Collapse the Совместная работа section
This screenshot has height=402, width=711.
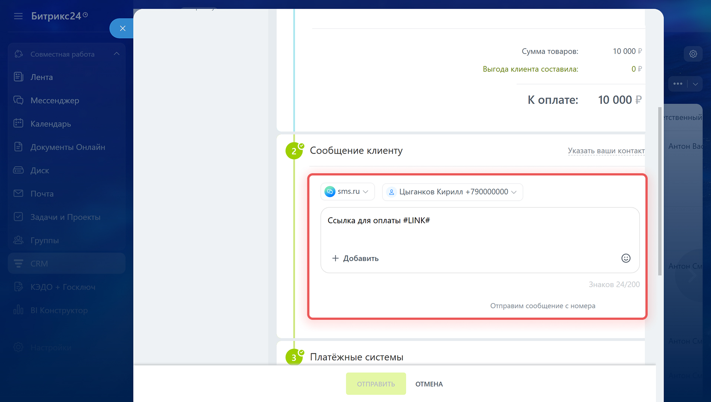point(117,54)
